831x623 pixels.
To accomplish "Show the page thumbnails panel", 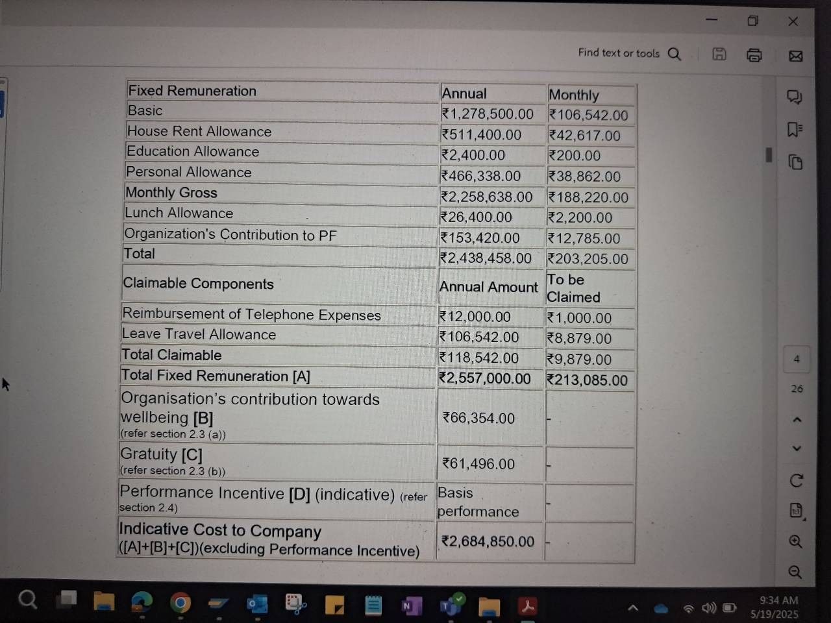I will (795, 162).
